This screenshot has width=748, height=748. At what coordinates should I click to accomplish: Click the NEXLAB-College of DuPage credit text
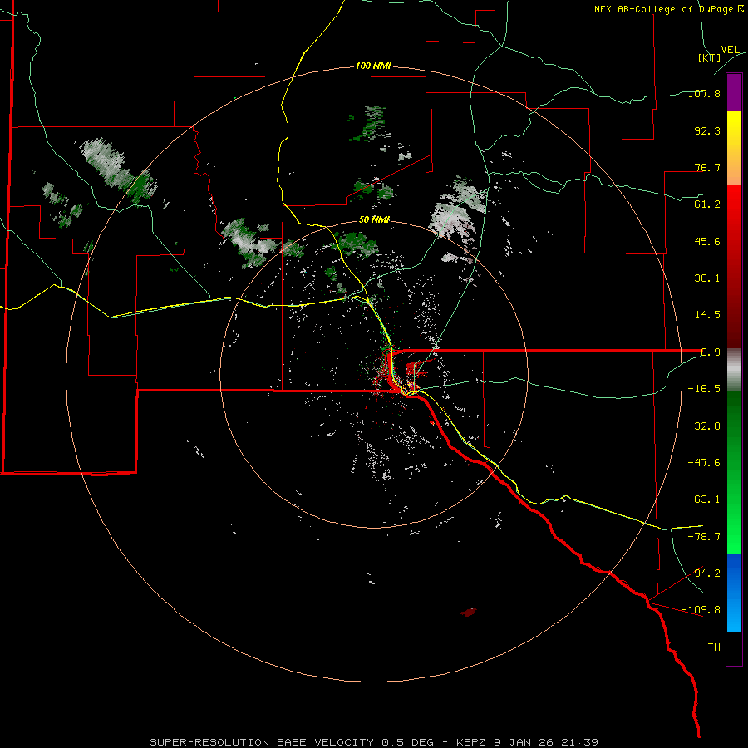(669, 9)
